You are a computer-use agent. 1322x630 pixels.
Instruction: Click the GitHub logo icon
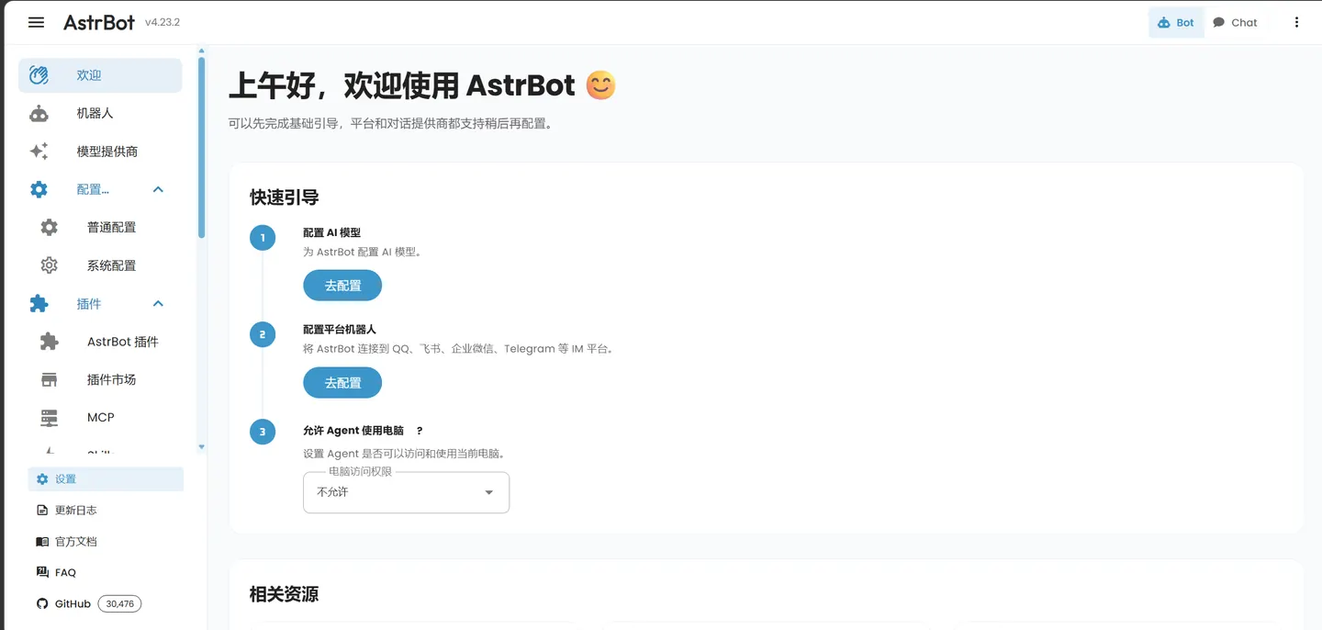pyautogui.click(x=42, y=604)
